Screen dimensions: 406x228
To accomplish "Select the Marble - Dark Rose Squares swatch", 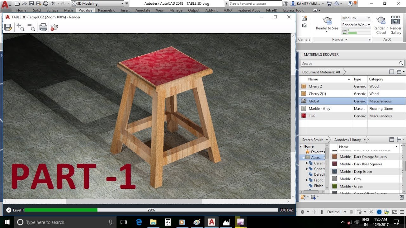I will pyautogui.click(x=335, y=164).
